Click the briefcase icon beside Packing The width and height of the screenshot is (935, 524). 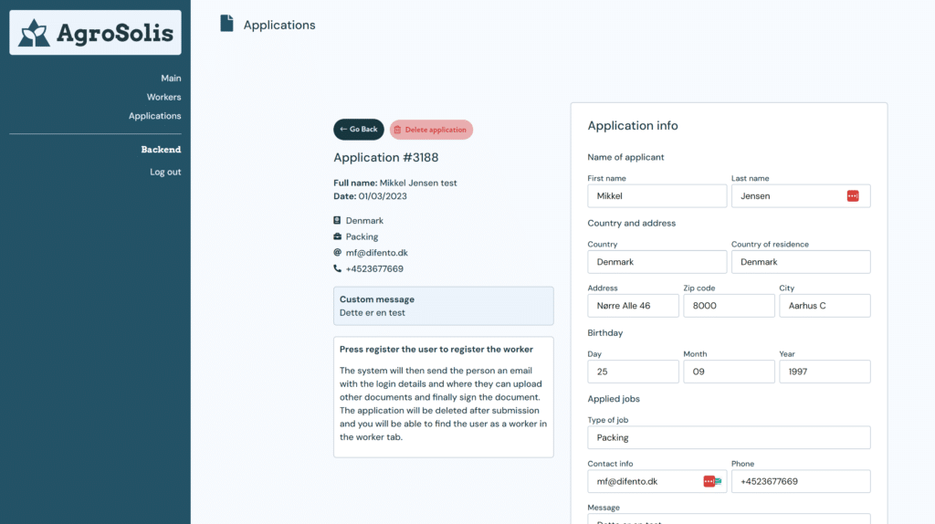coord(338,236)
